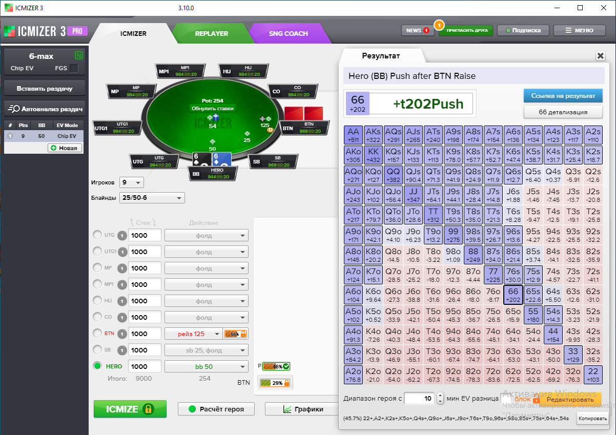Click the green ICMIZE lock button

coord(130,409)
